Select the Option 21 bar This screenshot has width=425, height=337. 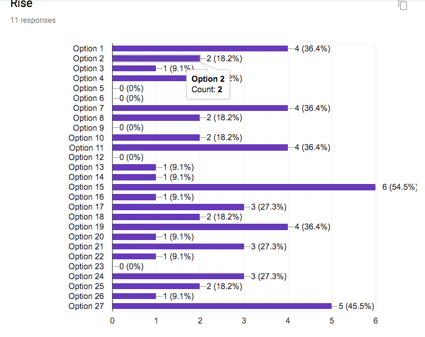pos(178,246)
